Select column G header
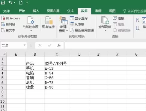The height and width of the screenshot is (111, 146). (x=136, y=54)
